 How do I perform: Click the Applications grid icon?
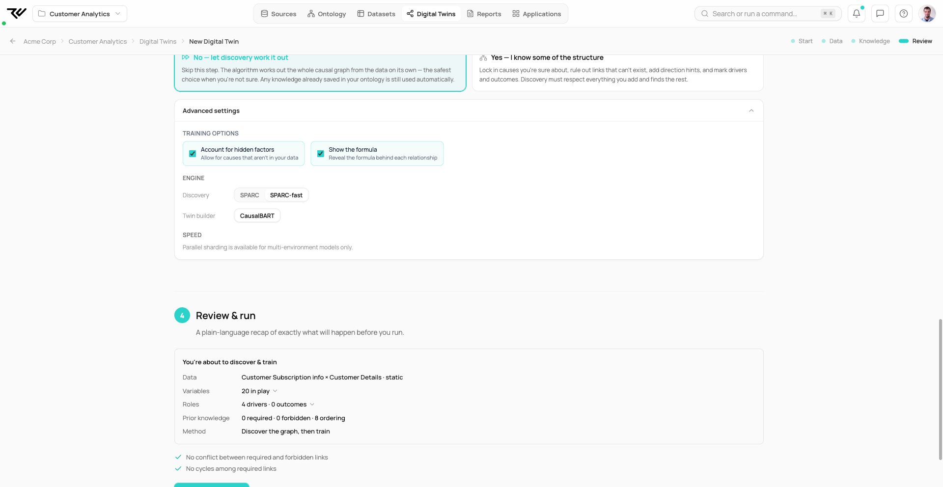516,14
